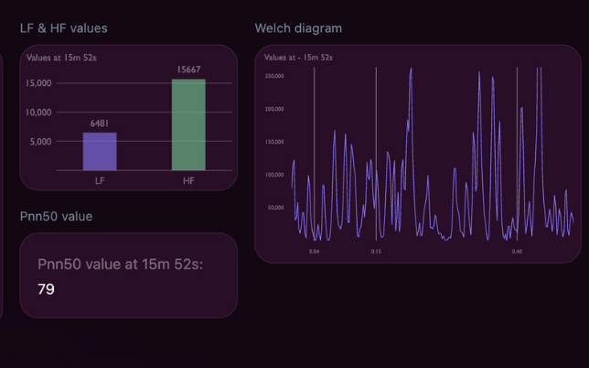Click the 0.04 x-axis label
The image size is (589, 368).
click(x=315, y=251)
